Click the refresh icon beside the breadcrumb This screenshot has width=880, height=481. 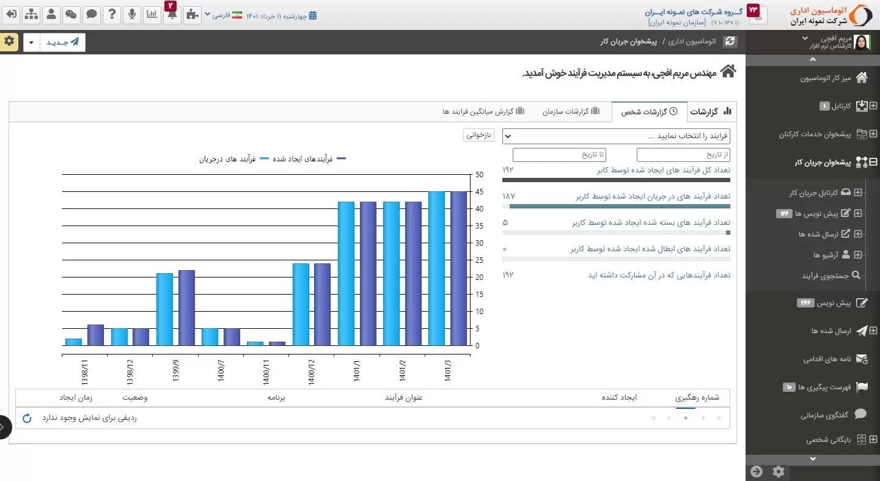pos(730,42)
